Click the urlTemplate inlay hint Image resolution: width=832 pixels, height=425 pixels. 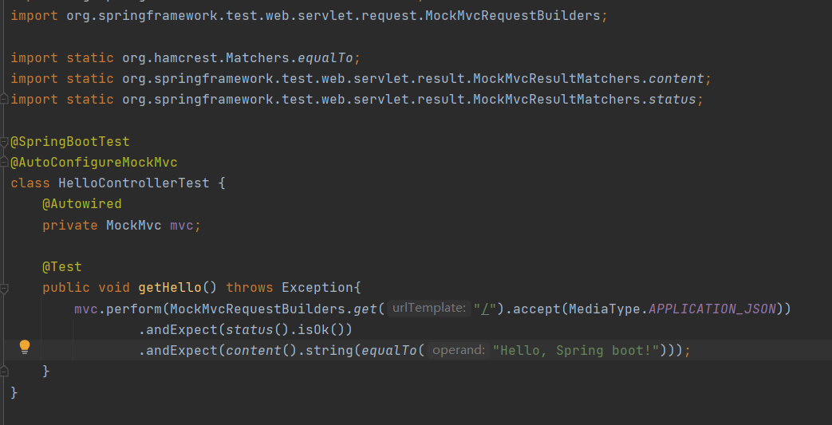[429, 309]
